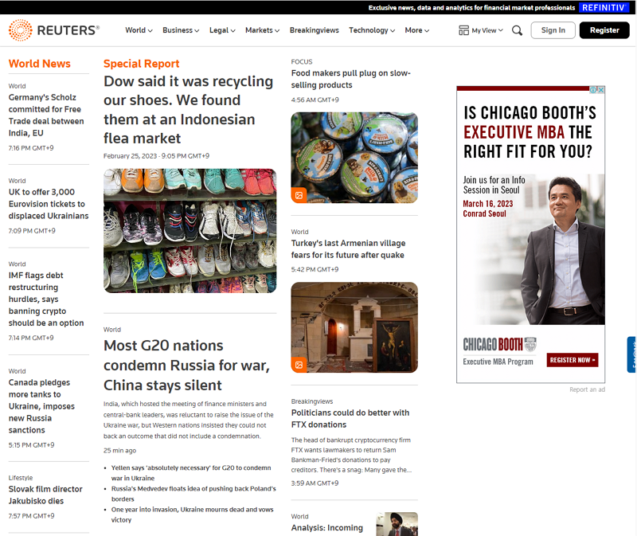Open UK Eurovision tickets article
This screenshot has height=536, width=637.
(49, 204)
